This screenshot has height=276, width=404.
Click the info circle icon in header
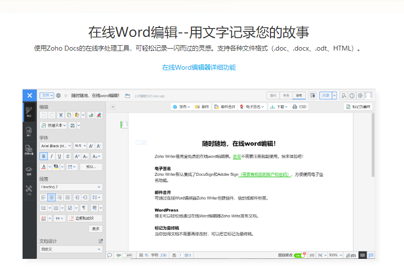352,96
